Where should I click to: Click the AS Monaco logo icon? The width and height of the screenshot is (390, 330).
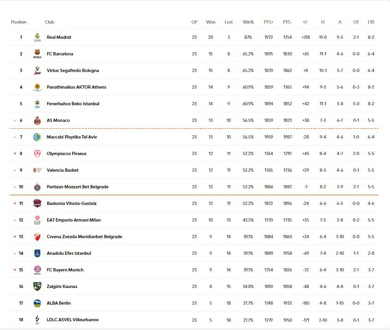point(37,120)
